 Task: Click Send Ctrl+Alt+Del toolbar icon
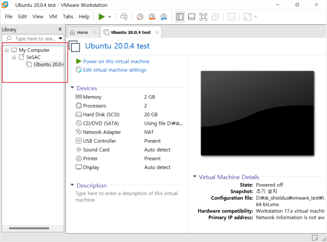pyautogui.click(x=124, y=17)
